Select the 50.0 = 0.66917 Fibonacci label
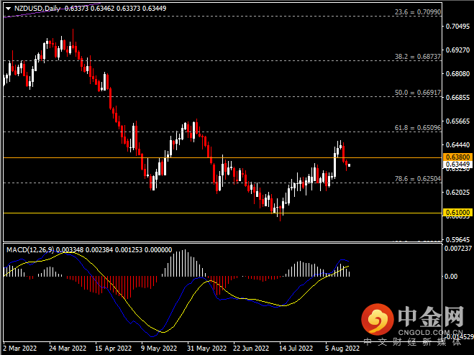The height and width of the screenshot is (355, 474). pyautogui.click(x=418, y=93)
